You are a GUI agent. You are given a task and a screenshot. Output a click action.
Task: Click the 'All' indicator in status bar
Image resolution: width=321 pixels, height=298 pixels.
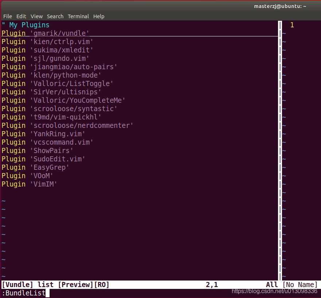coord(271,285)
